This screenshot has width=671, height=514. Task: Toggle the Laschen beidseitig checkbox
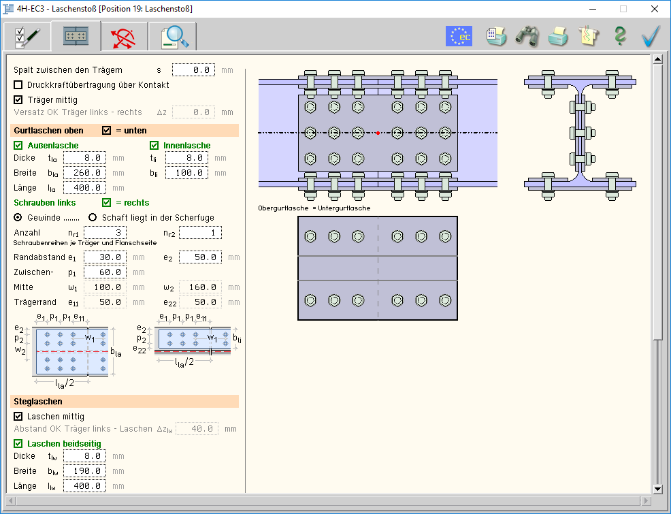[18, 444]
